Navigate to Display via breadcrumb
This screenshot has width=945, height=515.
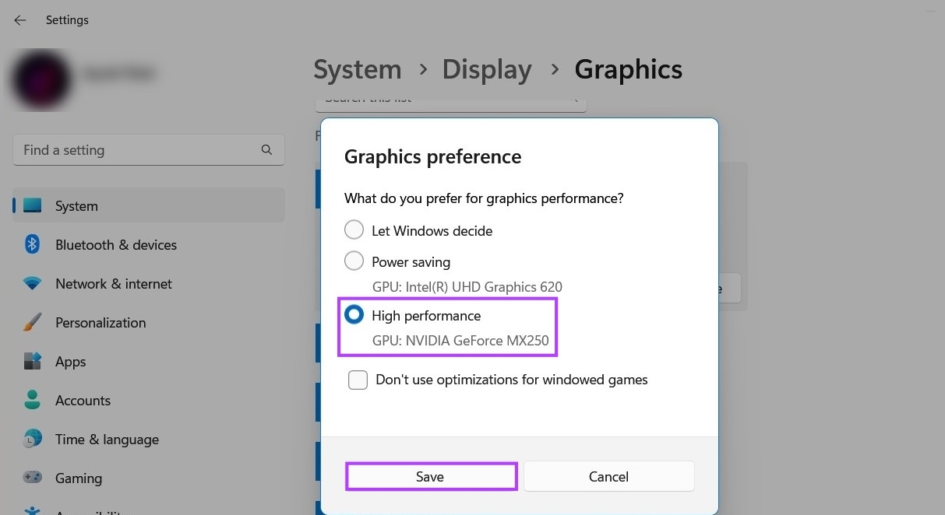point(486,69)
